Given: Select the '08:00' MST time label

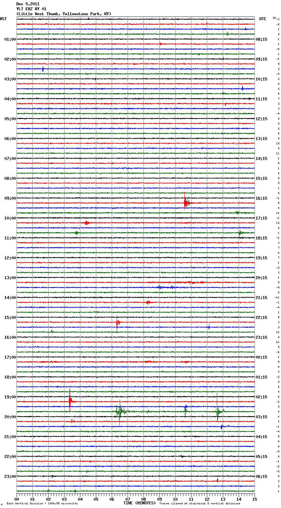Looking at the screenshot, I should (10, 178).
